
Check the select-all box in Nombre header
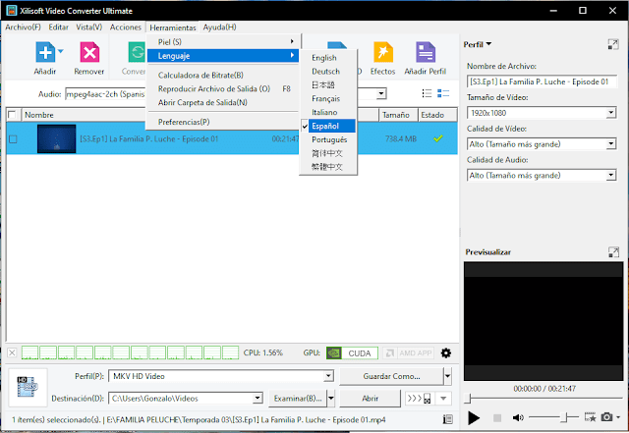[13, 115]
